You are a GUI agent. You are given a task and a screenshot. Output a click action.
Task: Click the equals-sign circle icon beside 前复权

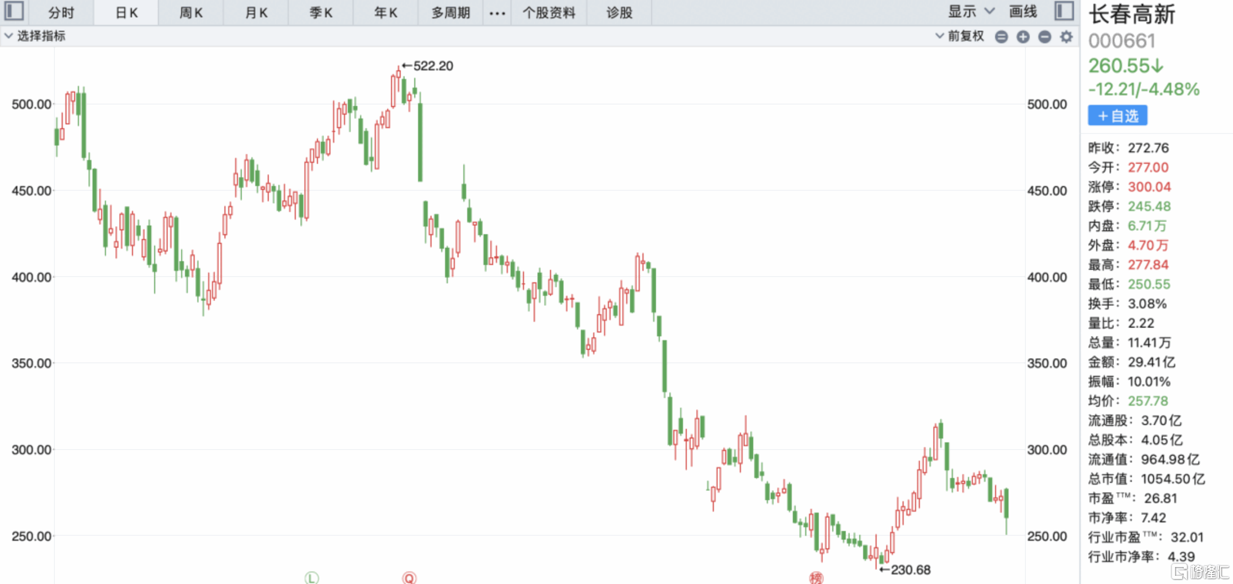coord(1001,37)
